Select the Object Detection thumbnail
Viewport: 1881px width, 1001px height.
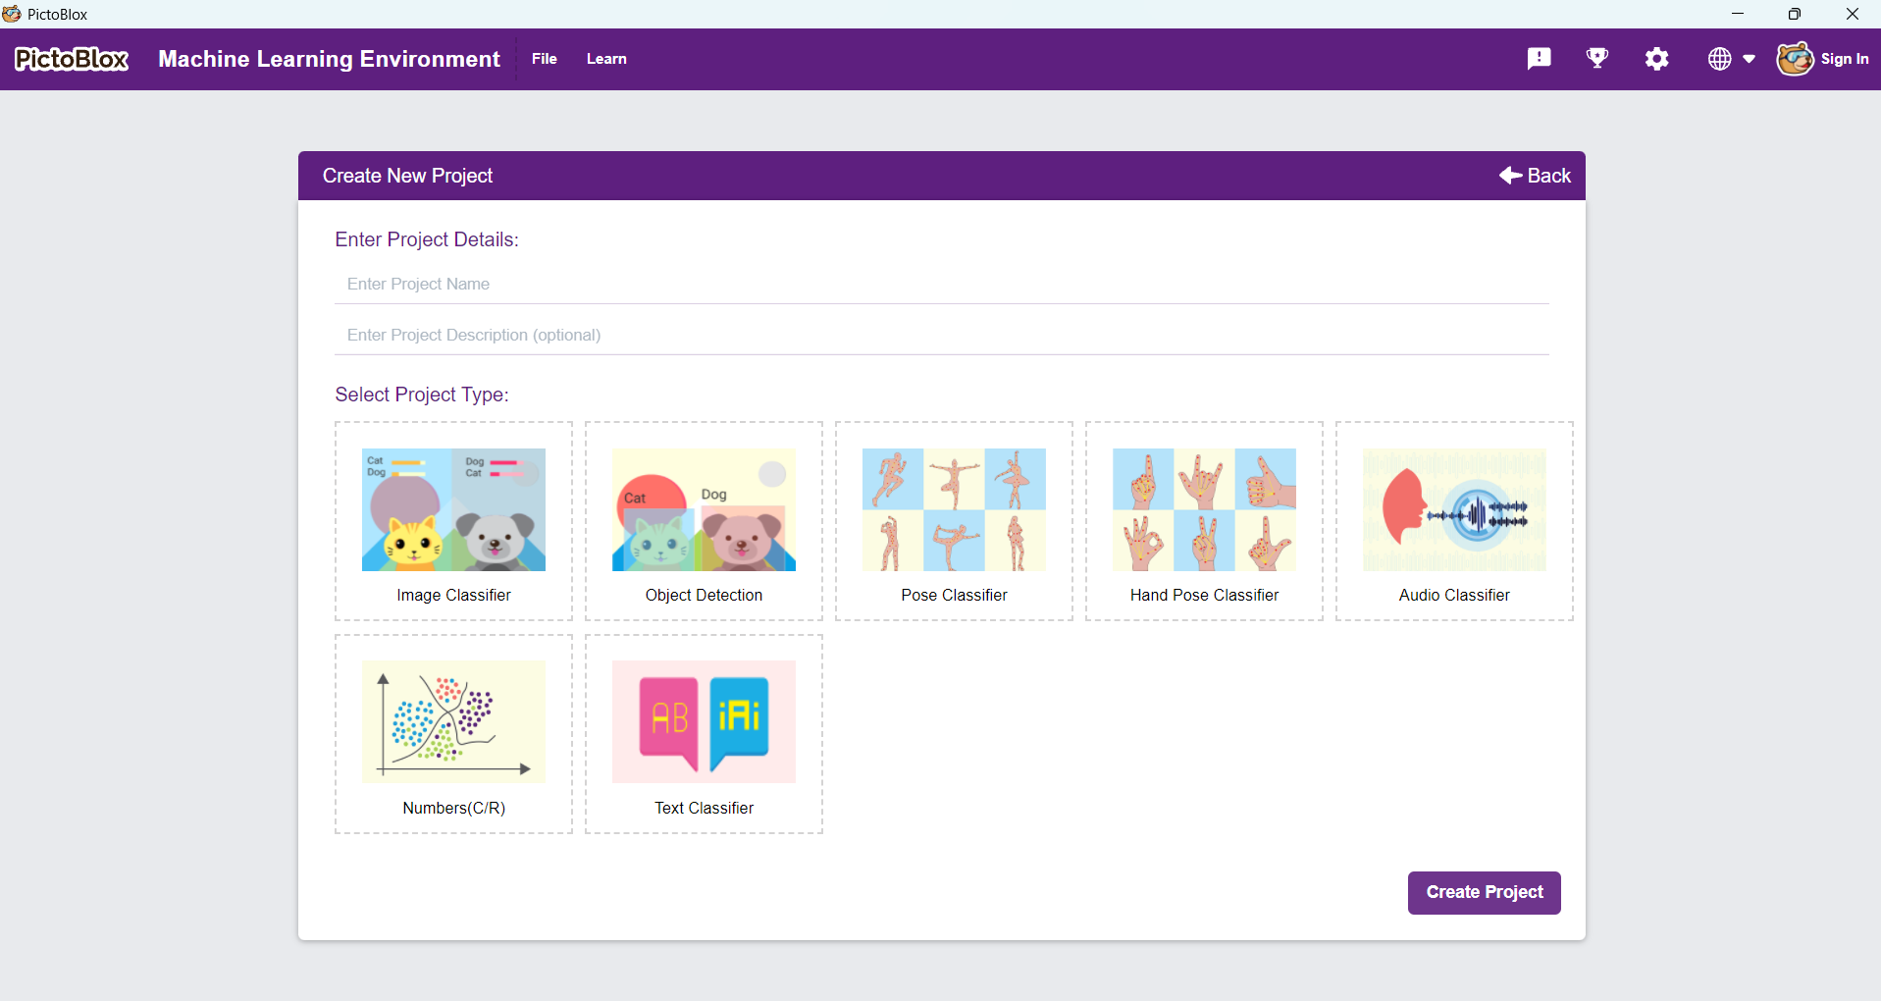(x=704, y=509)
